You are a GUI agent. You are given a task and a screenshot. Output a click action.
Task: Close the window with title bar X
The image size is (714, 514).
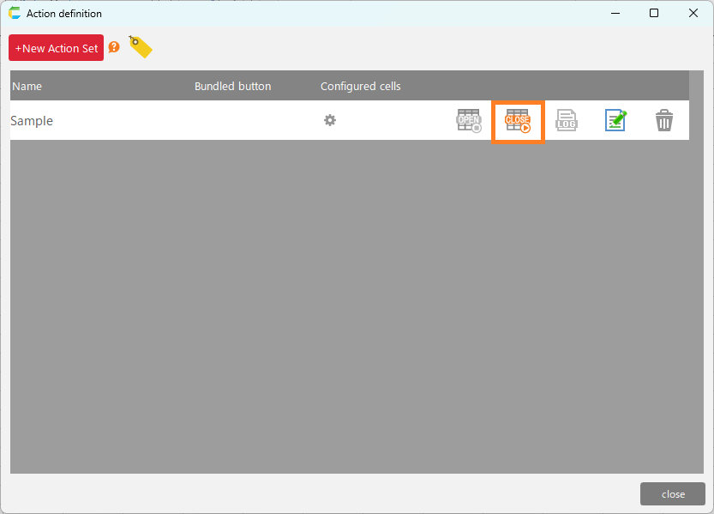tap(693, 13)
